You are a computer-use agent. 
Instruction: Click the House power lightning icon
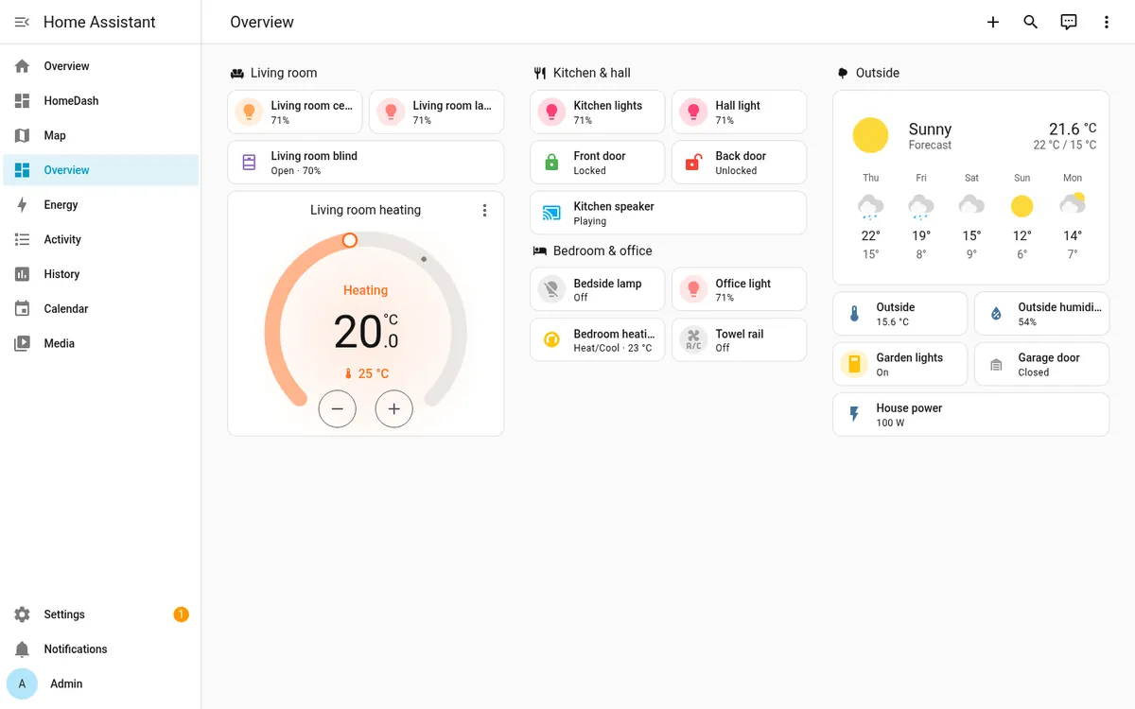coord(854,414)
